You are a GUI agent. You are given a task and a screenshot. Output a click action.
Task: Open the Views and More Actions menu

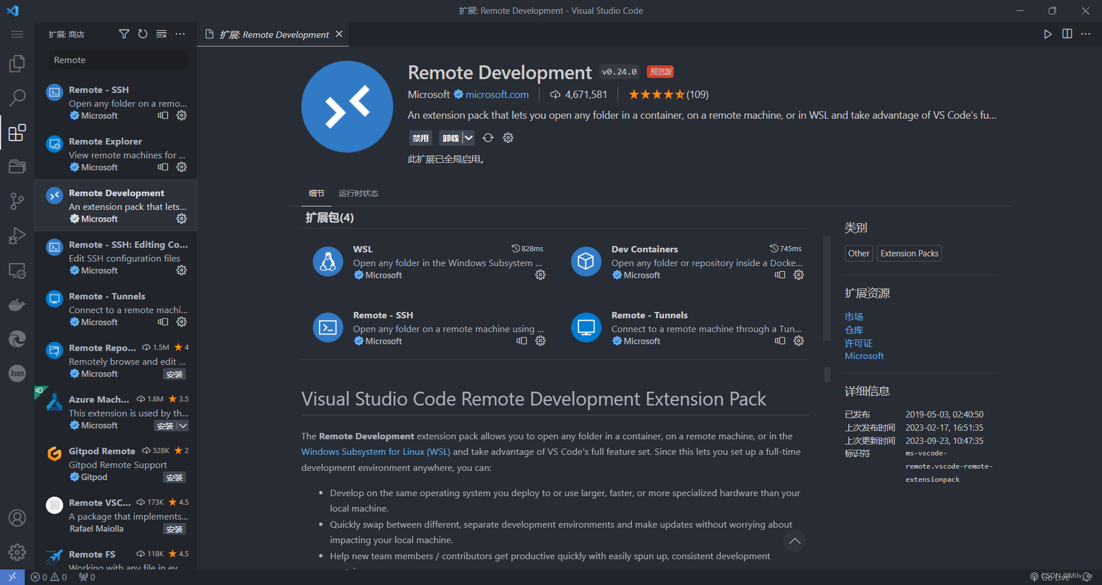tap(180, 34)
